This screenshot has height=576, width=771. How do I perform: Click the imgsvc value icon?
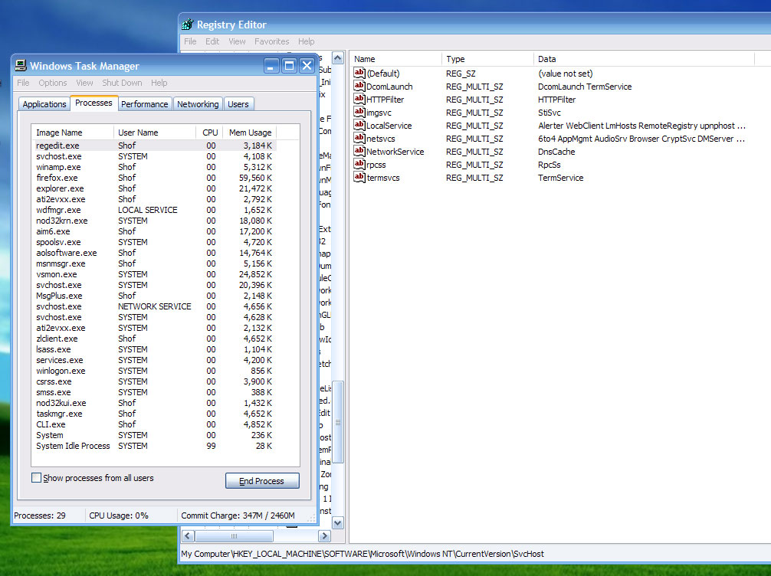359,112
